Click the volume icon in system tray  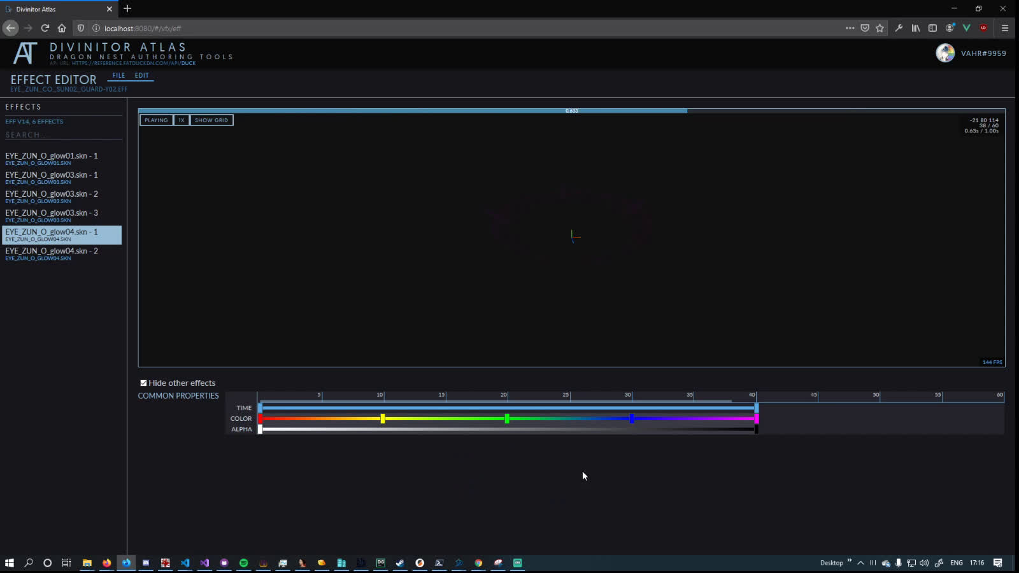point(923,563)
